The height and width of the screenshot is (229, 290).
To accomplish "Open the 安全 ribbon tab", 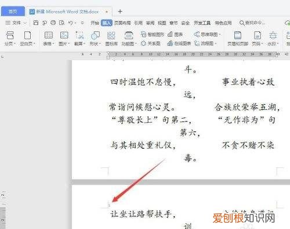I will 185,23.
